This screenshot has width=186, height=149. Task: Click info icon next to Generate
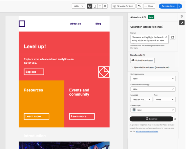point(175,119)
